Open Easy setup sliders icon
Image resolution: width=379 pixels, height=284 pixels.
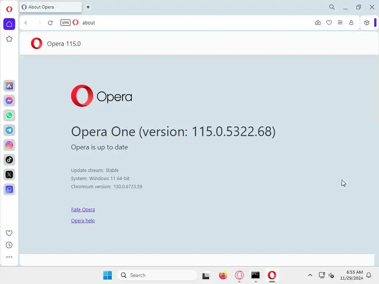[x=340, y=23]
